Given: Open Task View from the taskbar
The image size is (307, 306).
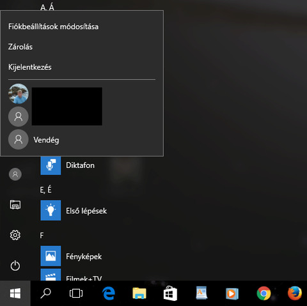Looking at the screenshot, I should 76,293.
